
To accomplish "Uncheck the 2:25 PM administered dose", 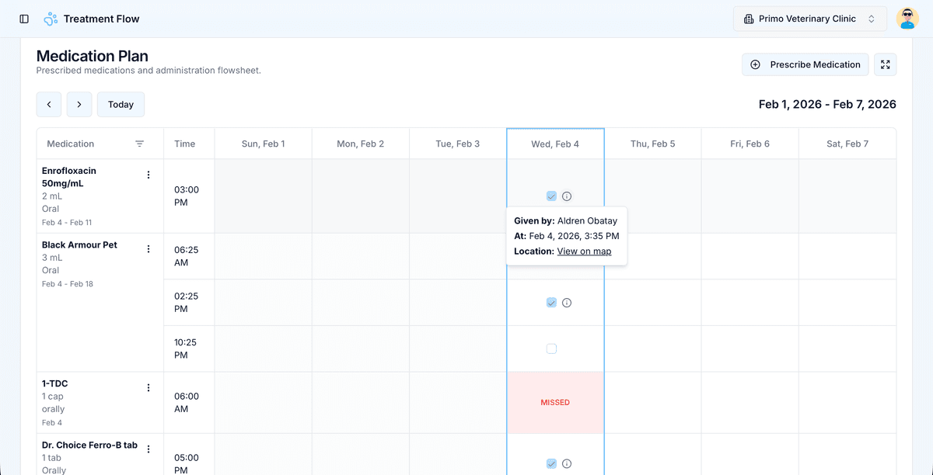I will point(551,302).
